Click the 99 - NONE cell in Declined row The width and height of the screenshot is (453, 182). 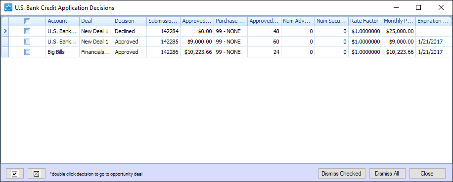click(230, 31)
